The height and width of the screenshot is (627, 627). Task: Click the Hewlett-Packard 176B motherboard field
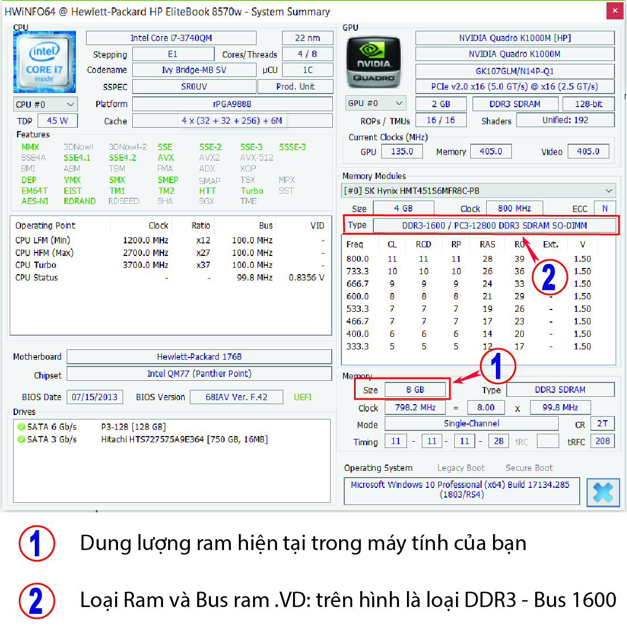click(199, 357)
